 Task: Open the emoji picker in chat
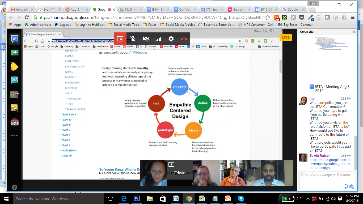(346, 186)
